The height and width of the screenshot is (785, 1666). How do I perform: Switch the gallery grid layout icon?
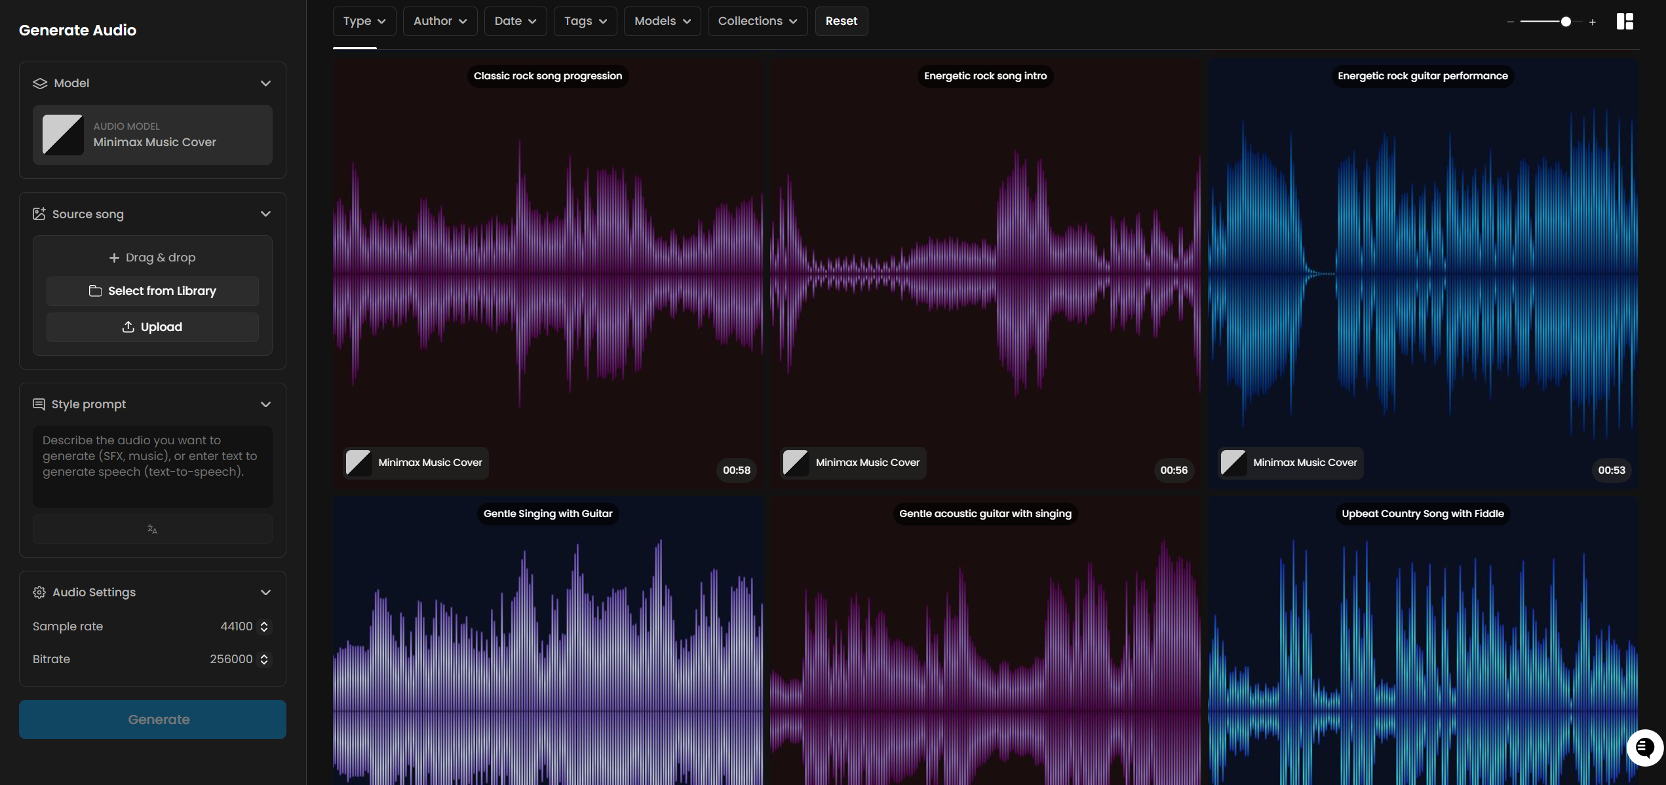pos(1625,22)
